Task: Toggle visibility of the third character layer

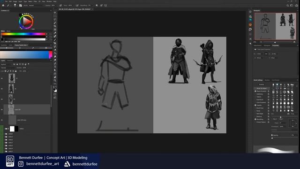Action: (2, 99)
